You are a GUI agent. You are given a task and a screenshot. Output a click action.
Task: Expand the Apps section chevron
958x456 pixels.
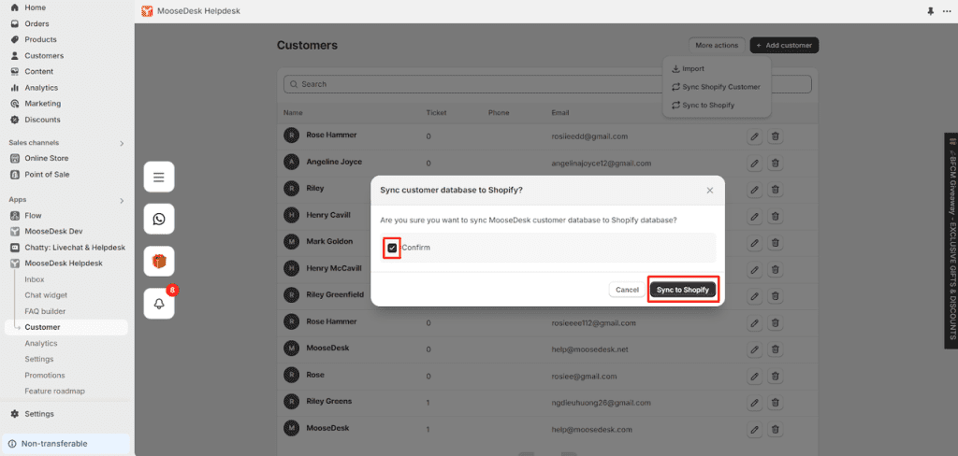point(122,200)
